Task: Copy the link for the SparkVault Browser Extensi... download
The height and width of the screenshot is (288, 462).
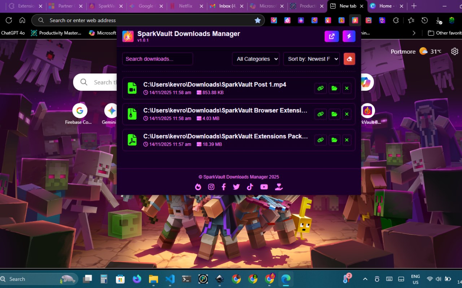Action: 321,114
